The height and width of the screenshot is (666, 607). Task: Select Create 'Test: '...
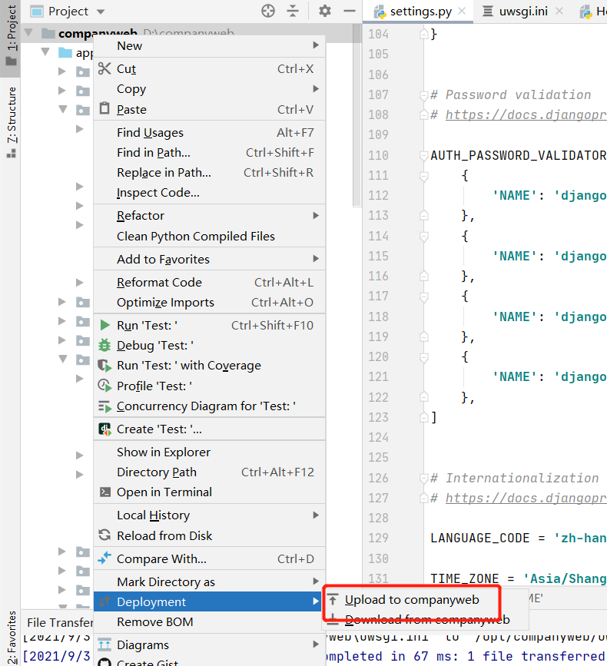pos(210,429)
